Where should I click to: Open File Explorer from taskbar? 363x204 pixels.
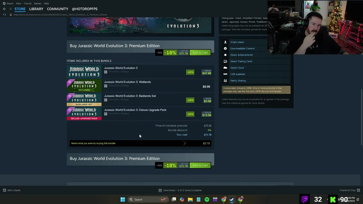tap(190, 199)
